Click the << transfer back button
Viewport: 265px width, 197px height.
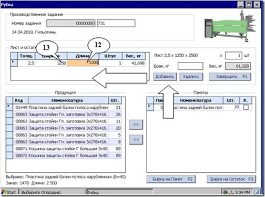pos(136,140)
